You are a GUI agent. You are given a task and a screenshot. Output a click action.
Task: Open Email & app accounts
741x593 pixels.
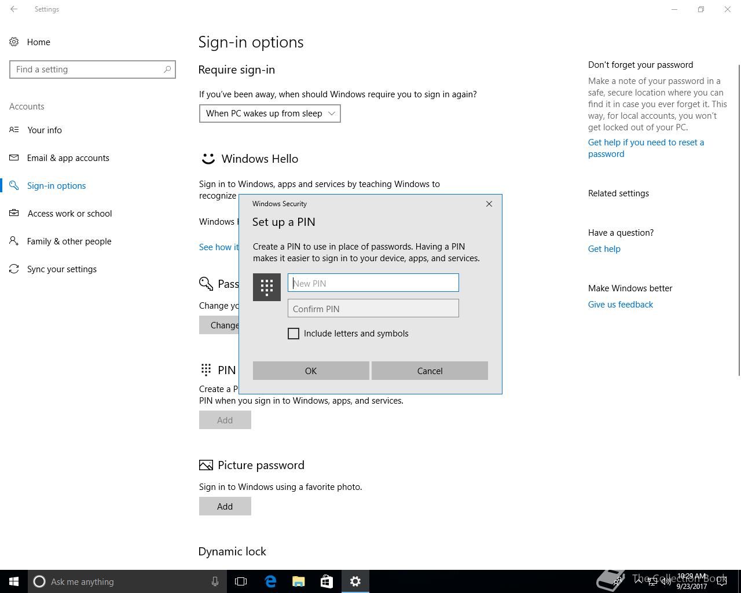68,158
